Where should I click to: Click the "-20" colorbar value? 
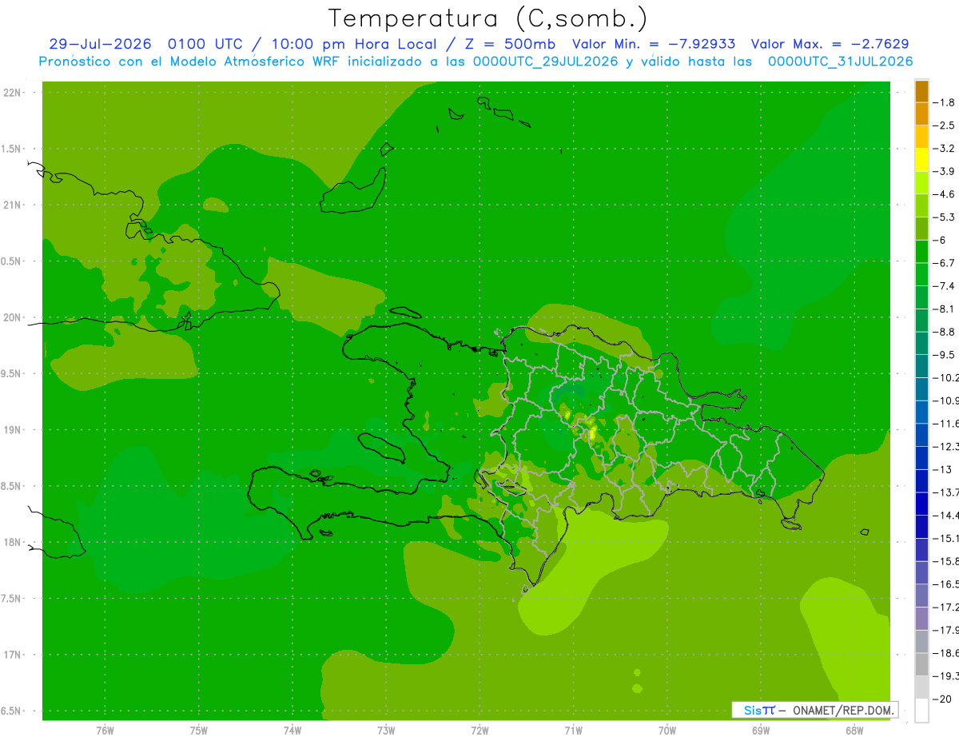(x=941, y=699)
